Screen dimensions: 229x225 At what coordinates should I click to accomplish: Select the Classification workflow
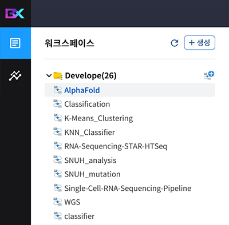click(x=130, y=104)
